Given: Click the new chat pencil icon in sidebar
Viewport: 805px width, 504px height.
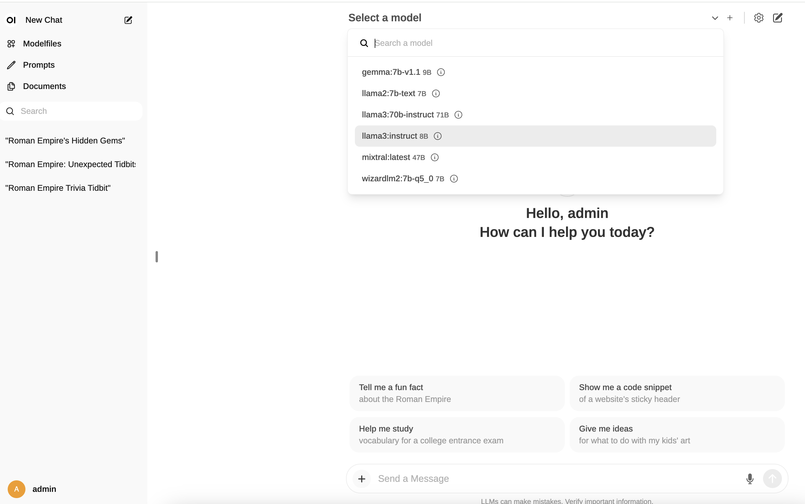Looking at the screenshot, I should pos(128,20).
